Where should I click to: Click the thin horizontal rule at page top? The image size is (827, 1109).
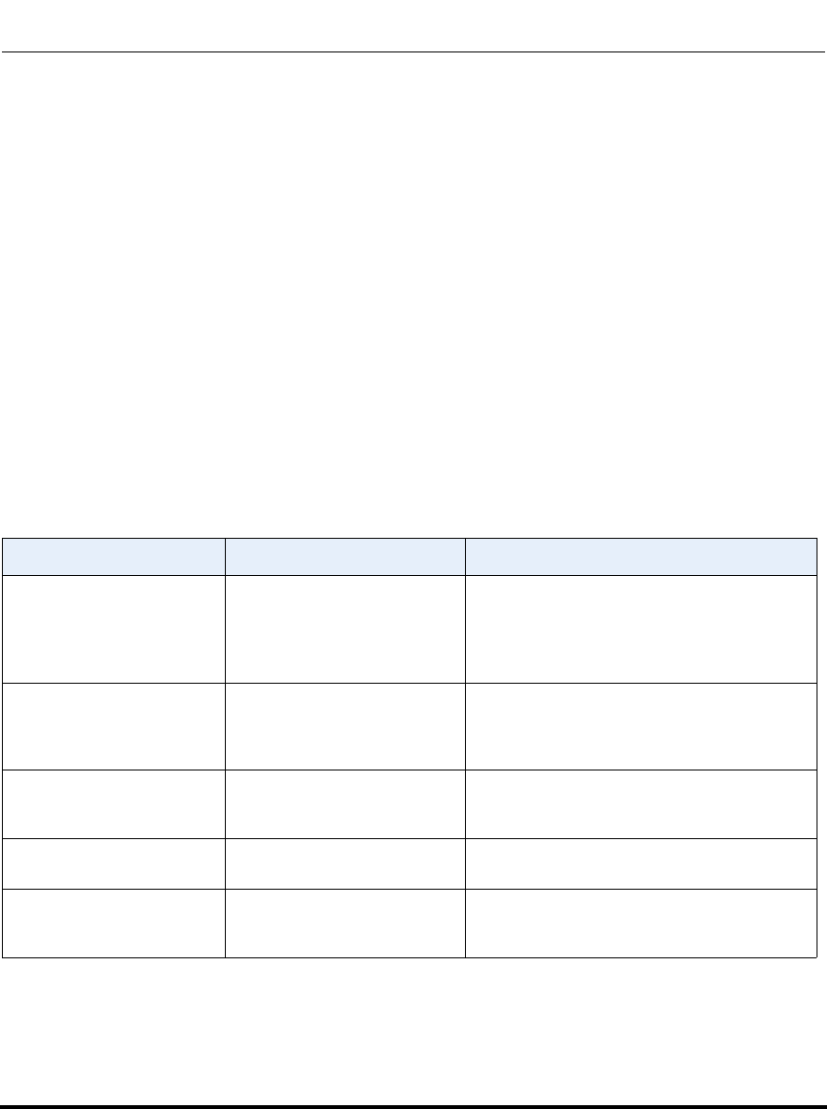(413, 52)
